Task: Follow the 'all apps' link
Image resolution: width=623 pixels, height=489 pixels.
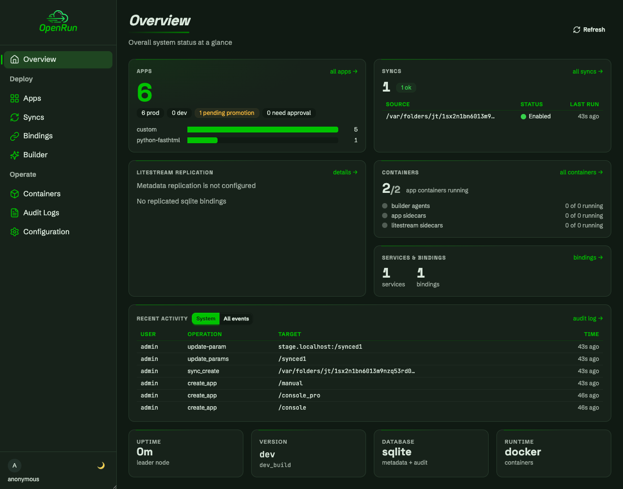Action: click(x=344, y=72)
